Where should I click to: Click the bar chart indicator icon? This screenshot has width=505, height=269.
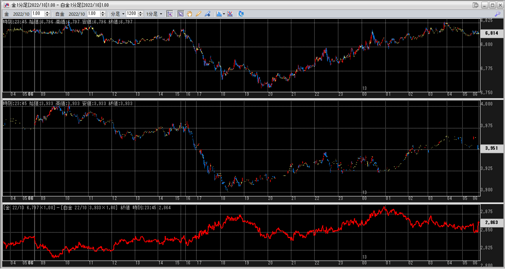219,14
